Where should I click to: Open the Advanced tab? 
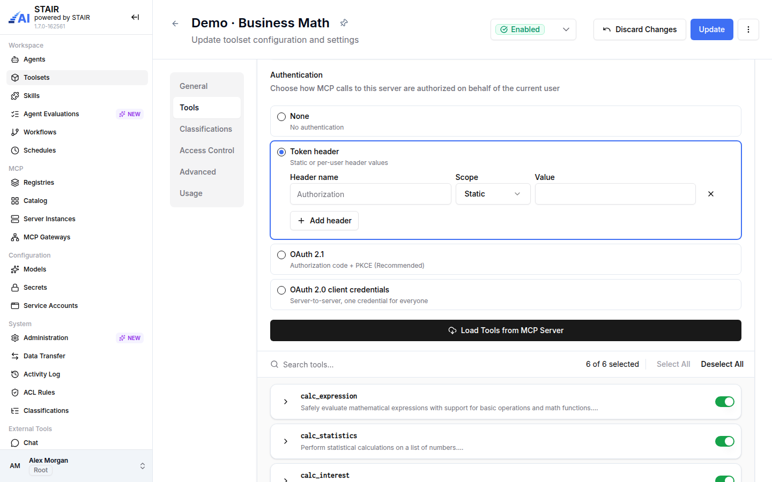[x=207, y=172]
